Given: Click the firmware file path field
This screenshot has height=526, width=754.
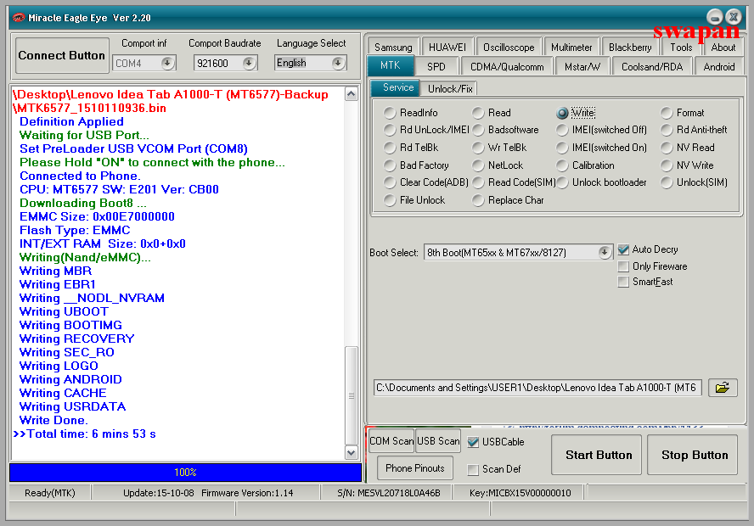Looking at the screenshot, I should click(537, 388).
